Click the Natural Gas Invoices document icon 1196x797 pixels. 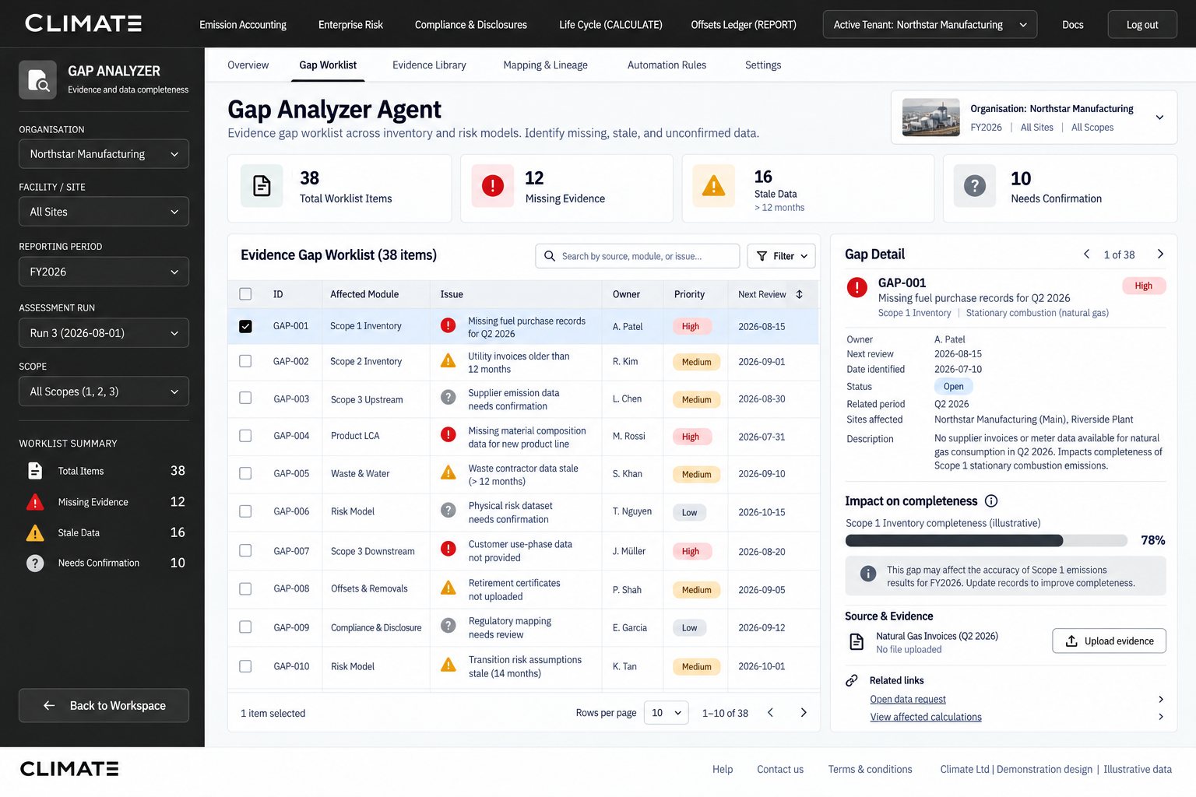coord(857,641)
